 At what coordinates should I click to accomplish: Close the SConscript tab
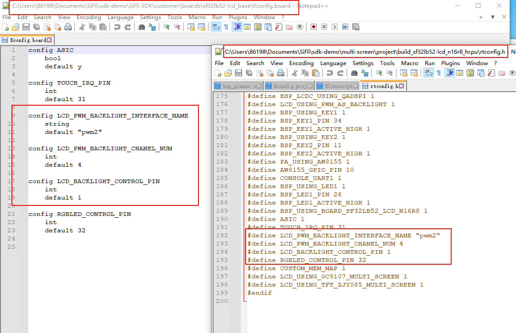coord(355,86)
